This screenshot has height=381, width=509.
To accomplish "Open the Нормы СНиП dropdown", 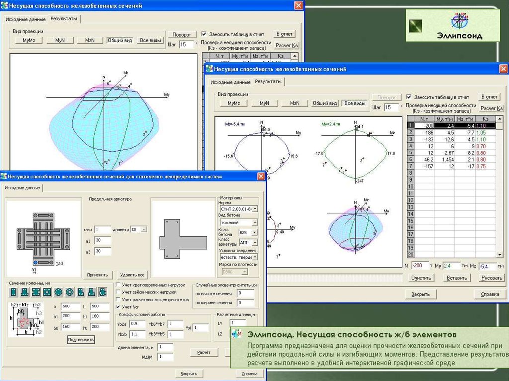I will pyautogui.click(x=255, y=210).
